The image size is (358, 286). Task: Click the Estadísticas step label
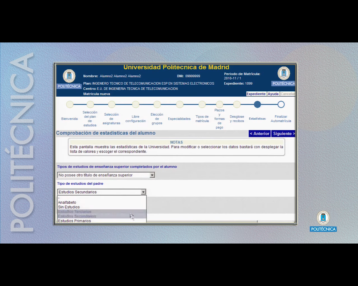(x=257, y=119)
